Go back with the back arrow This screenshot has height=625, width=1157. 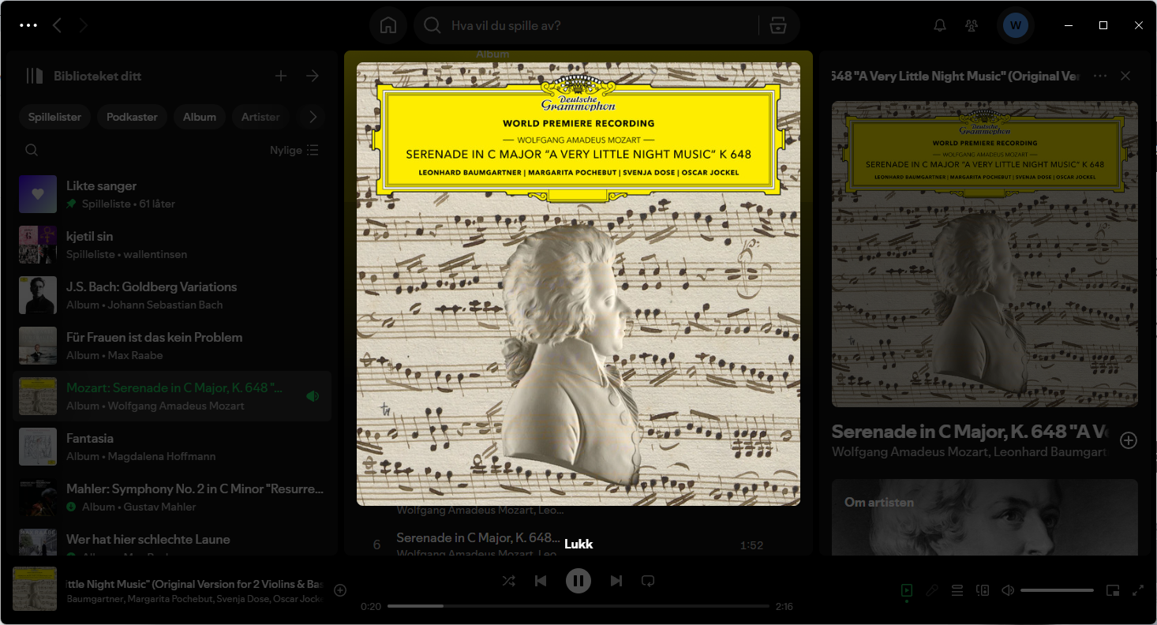coord(57,25)
